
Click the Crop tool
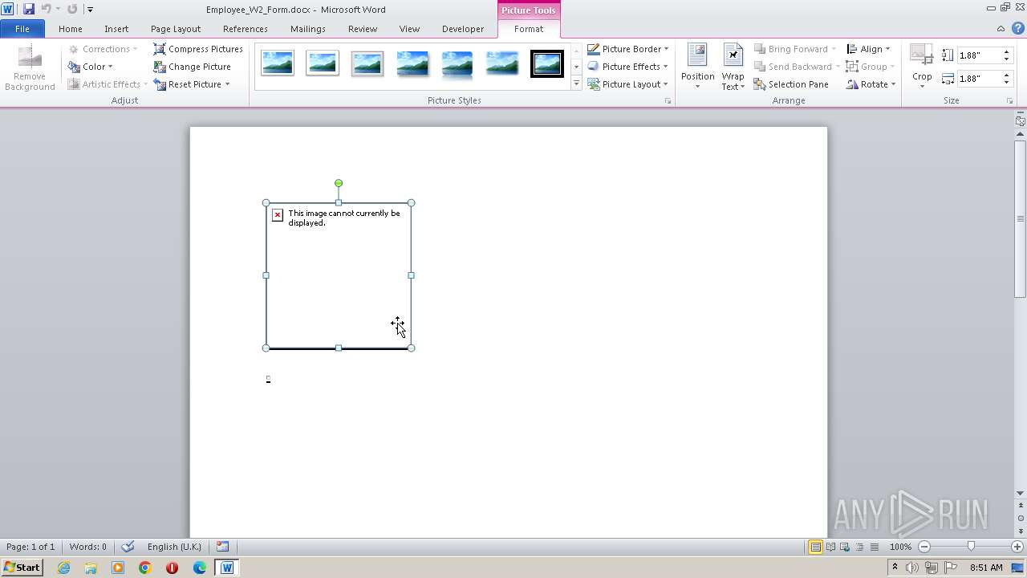pyautogui.click(x=922, y=67)
